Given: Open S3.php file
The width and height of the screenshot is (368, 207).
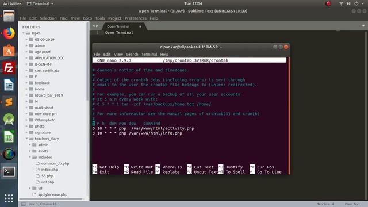Looking at the screenshot, I should tap(47, 176).
